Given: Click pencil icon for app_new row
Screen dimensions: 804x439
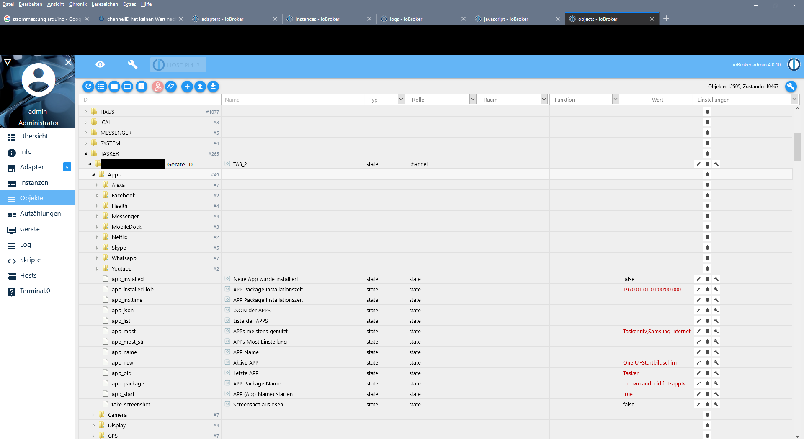Looking at the screenshot, I should pyautogui.click(x=698, y=363).
